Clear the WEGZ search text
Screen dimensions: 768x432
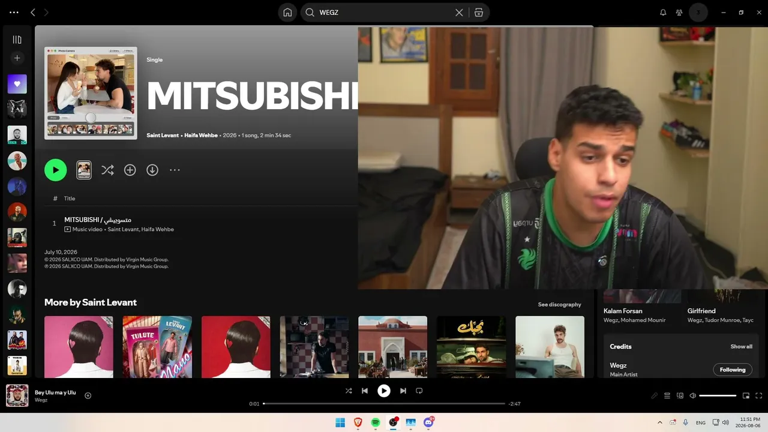(x=459, y=13)
